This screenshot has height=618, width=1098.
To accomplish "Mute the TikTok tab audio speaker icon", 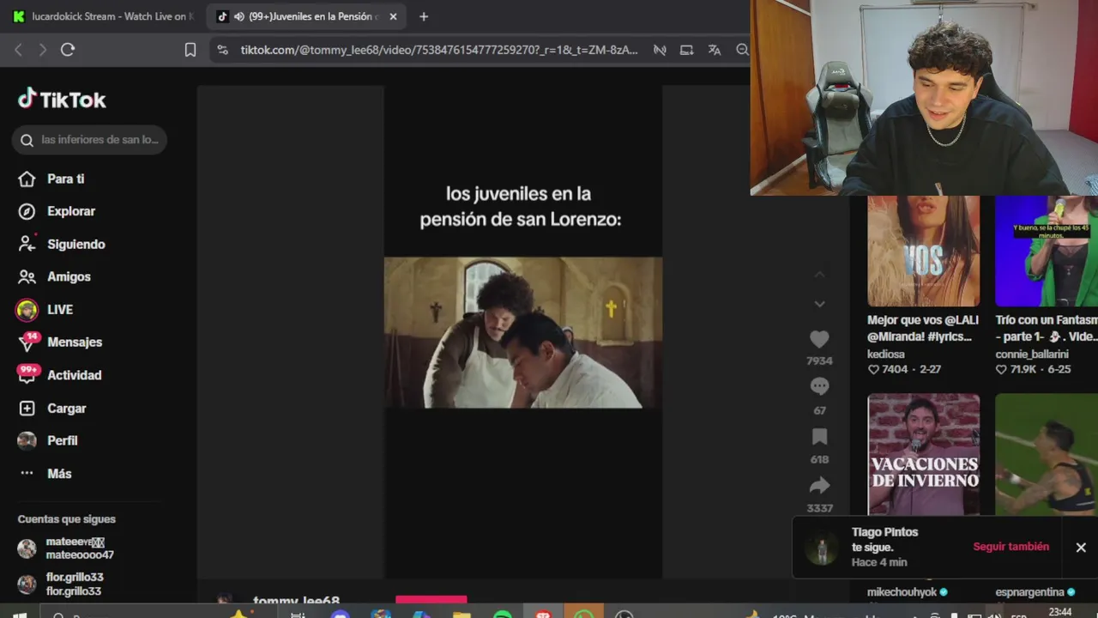I will pos(238,16).
